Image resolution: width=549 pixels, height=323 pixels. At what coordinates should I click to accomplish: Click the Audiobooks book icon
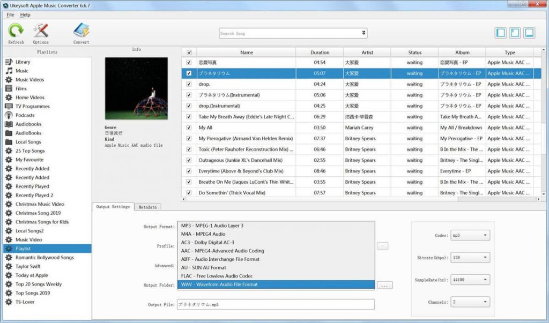point(8,124)
